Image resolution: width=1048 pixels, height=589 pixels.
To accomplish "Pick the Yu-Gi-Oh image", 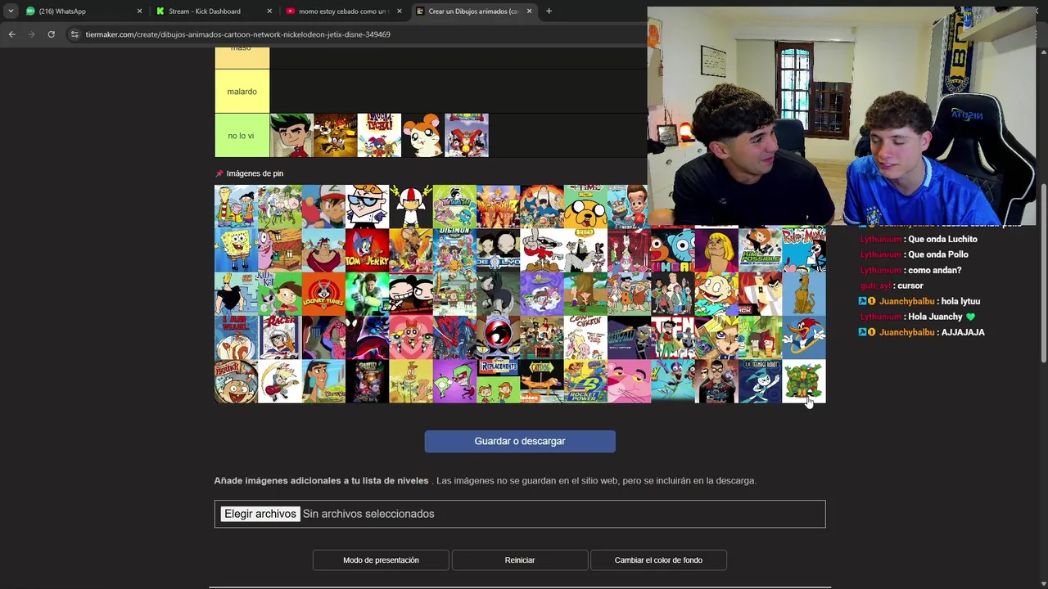I will pyautogui.click(x=716, y=338).
